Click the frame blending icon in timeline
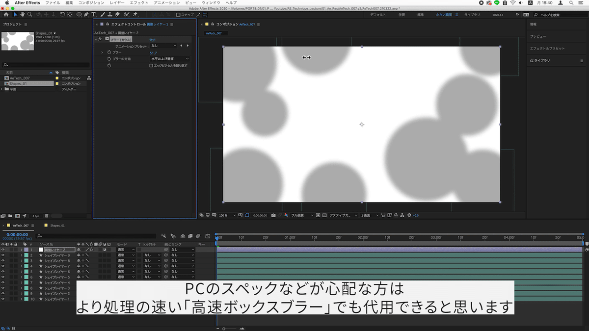Image resolution: width=589 pixels, height=331 pixels. [x=190, y=236]
